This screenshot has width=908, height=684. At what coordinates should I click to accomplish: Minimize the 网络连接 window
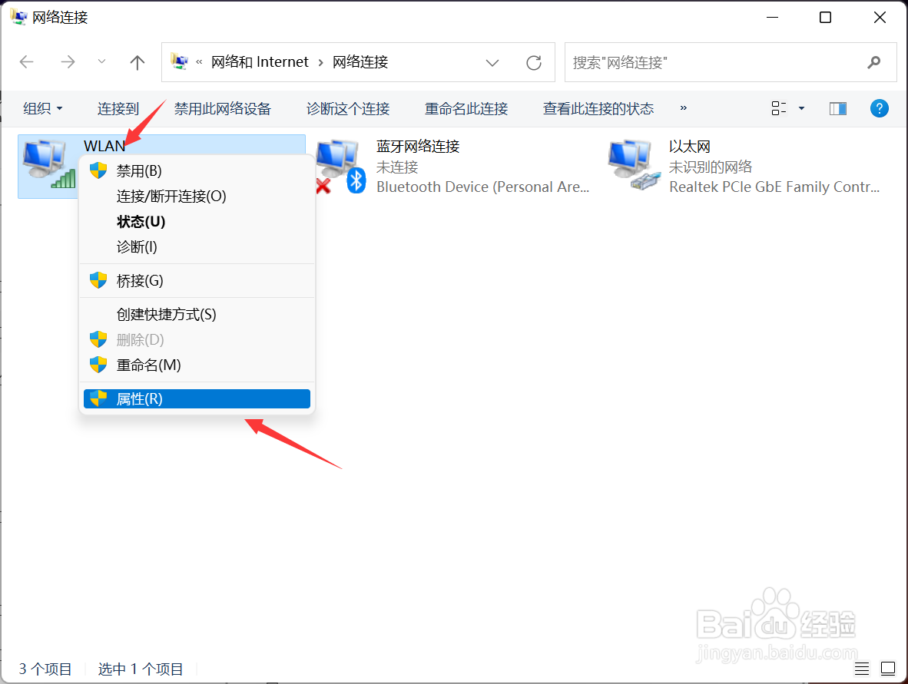[772, 18]
